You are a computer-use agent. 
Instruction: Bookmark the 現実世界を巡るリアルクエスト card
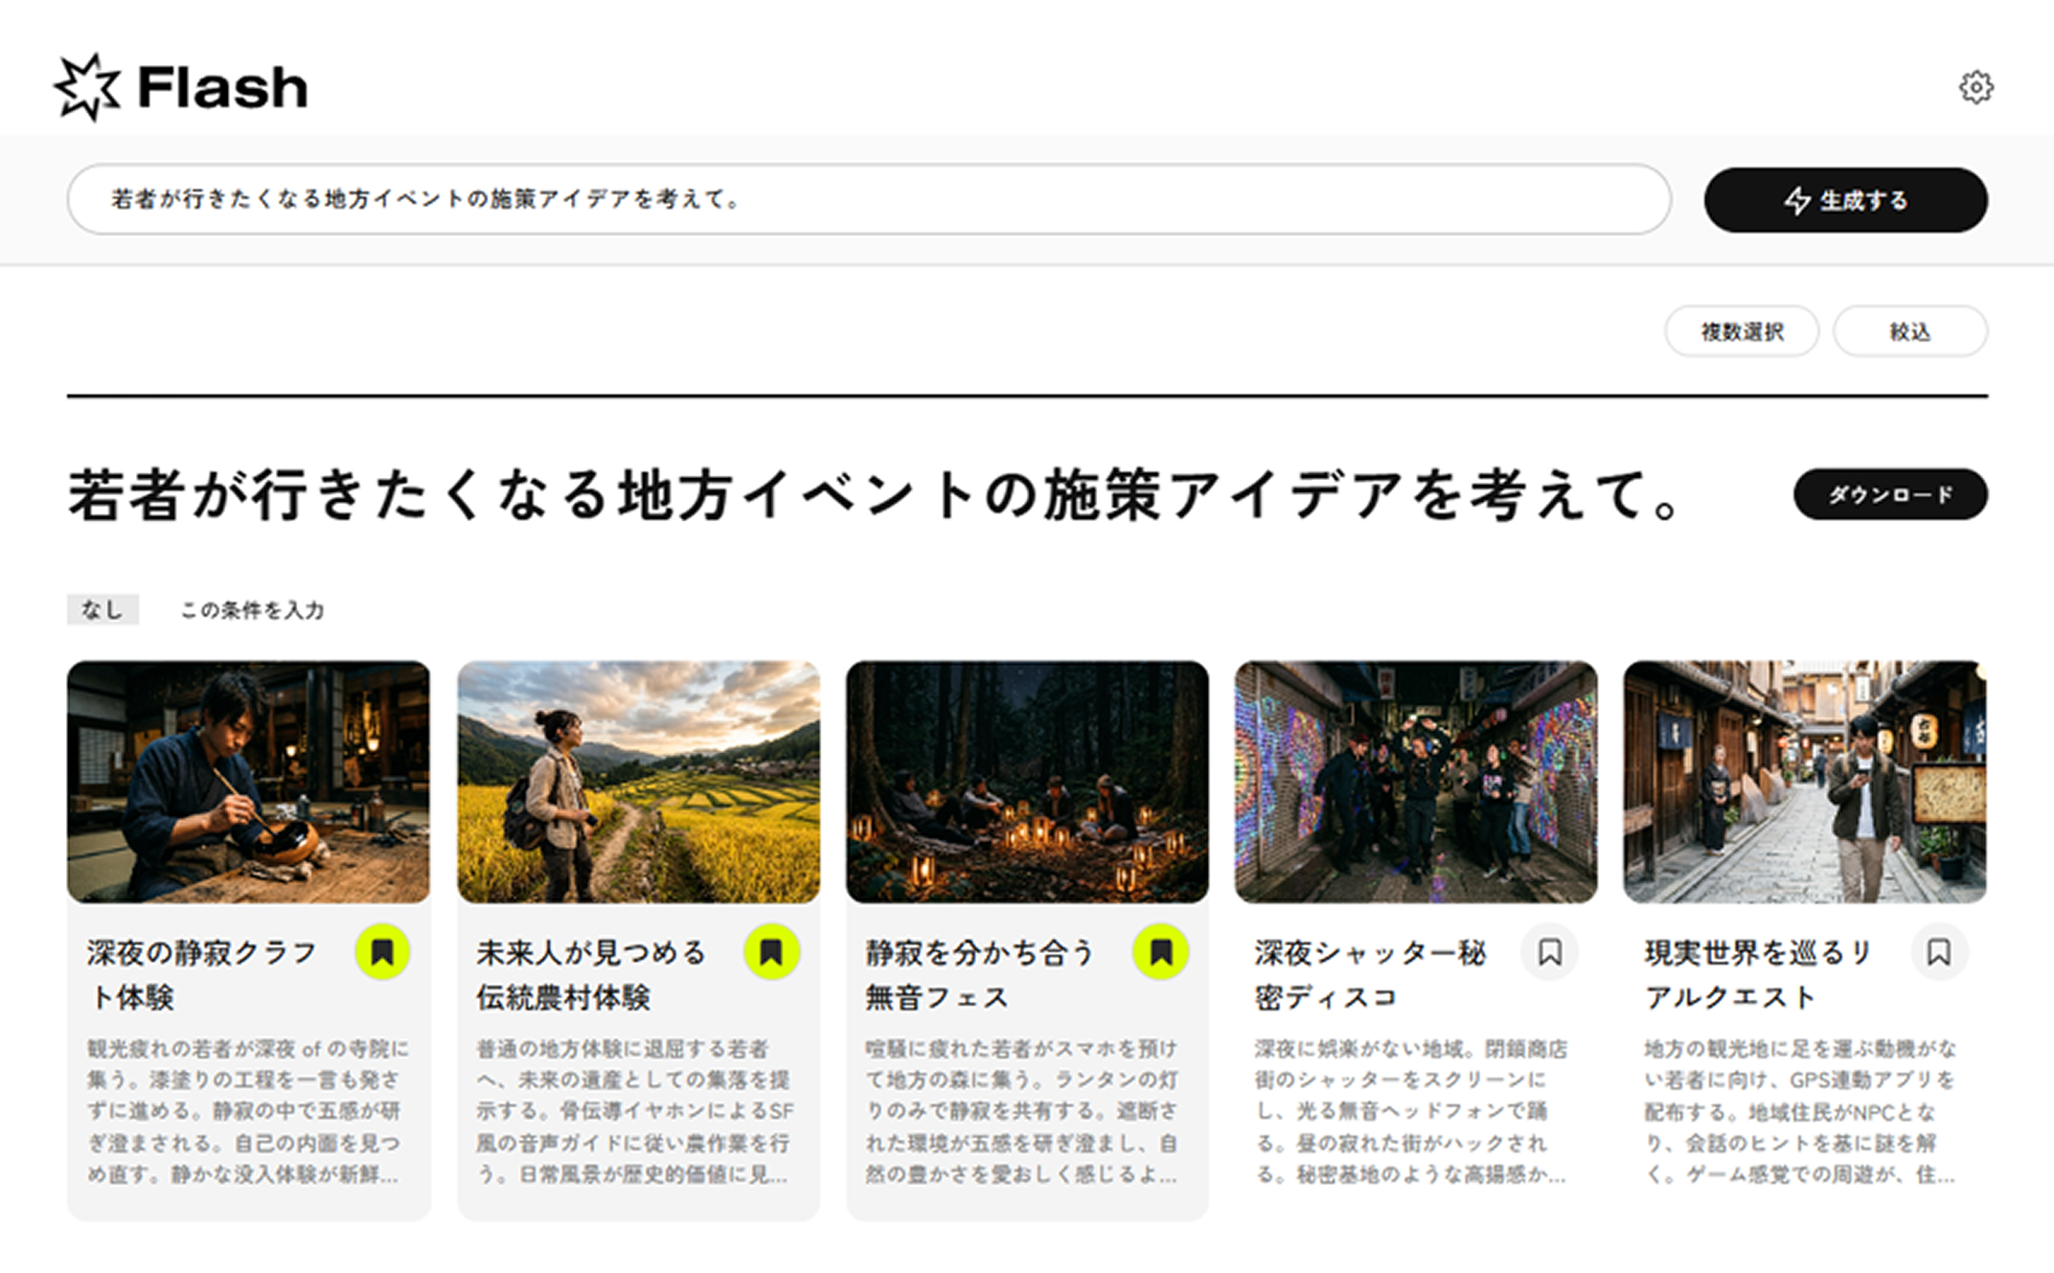(x=1938, y=951)
